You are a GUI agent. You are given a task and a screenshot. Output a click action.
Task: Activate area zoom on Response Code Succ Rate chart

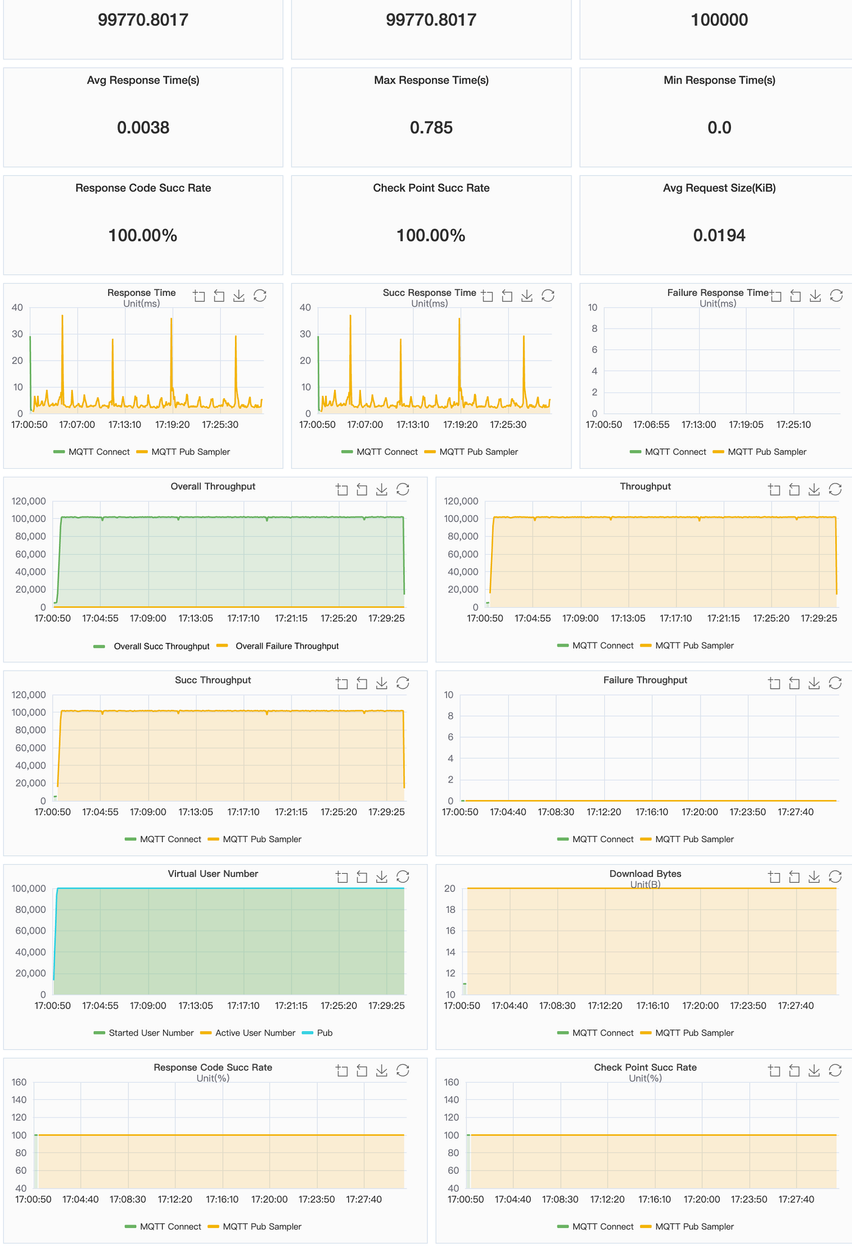(x=342, y=1070)
